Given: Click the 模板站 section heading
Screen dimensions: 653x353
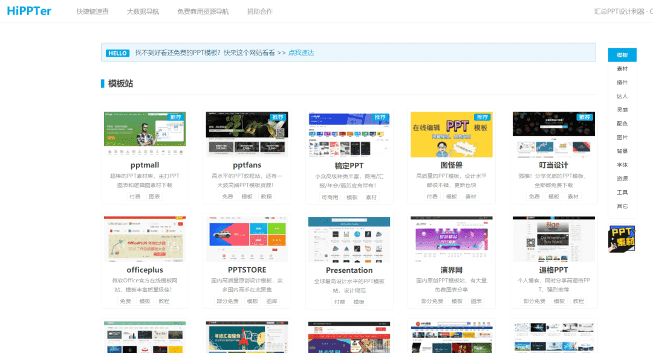Looking at the screenshot, I should coord(120,83).
